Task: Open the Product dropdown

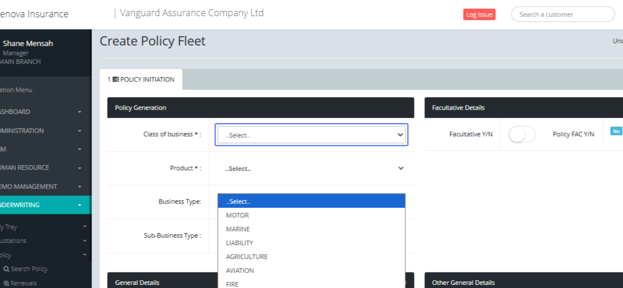Action: (x=311, y=168)
